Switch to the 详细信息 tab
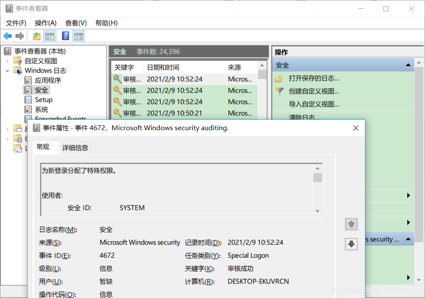The image size is (425, 298). 75,148
